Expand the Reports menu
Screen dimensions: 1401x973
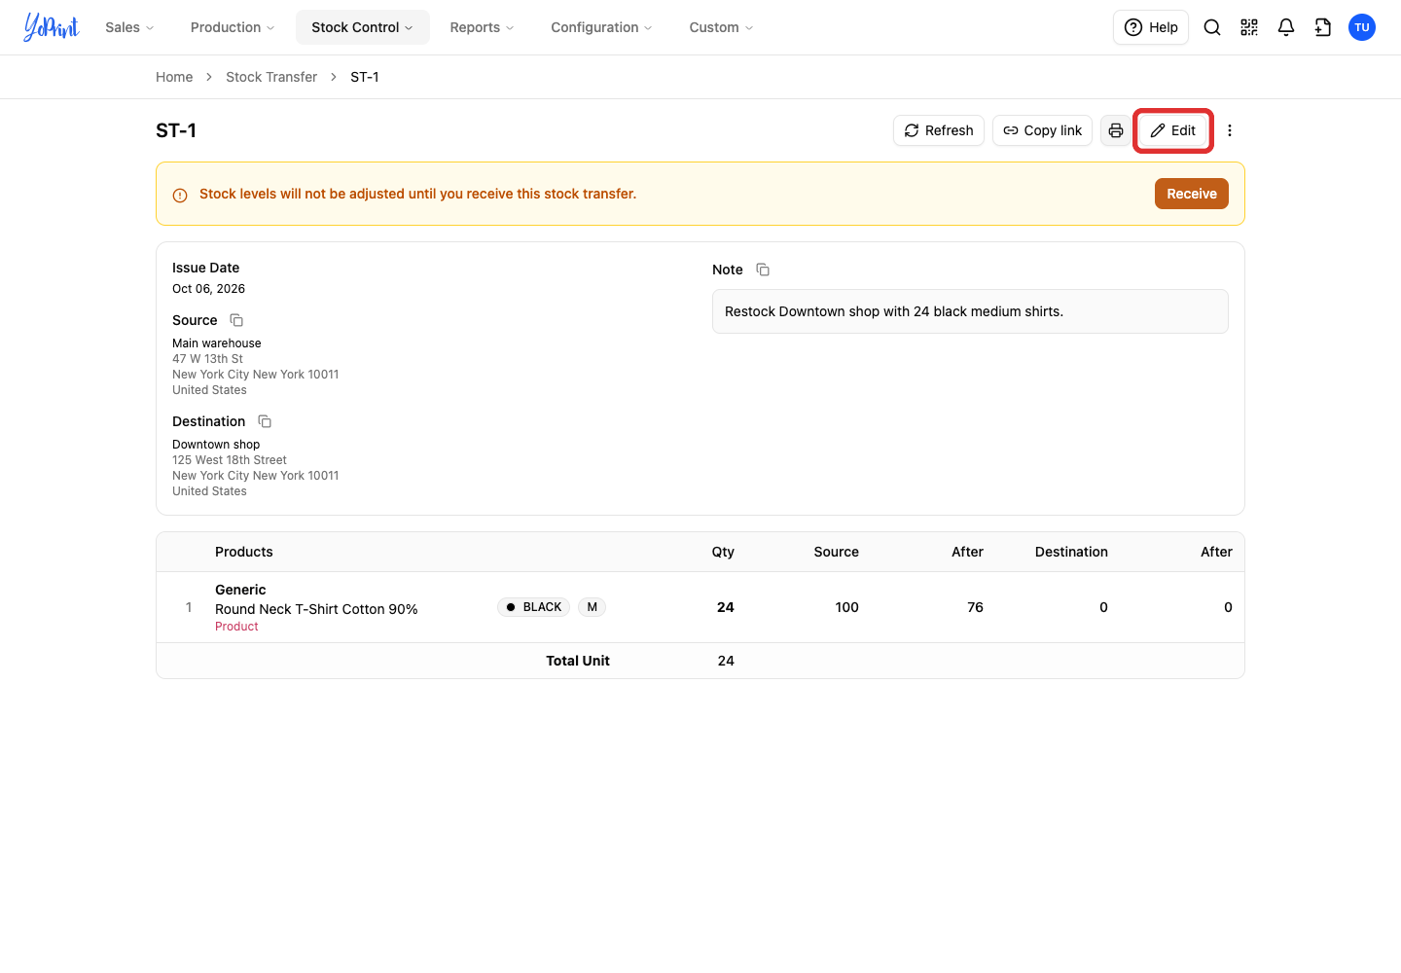(482, 27)
